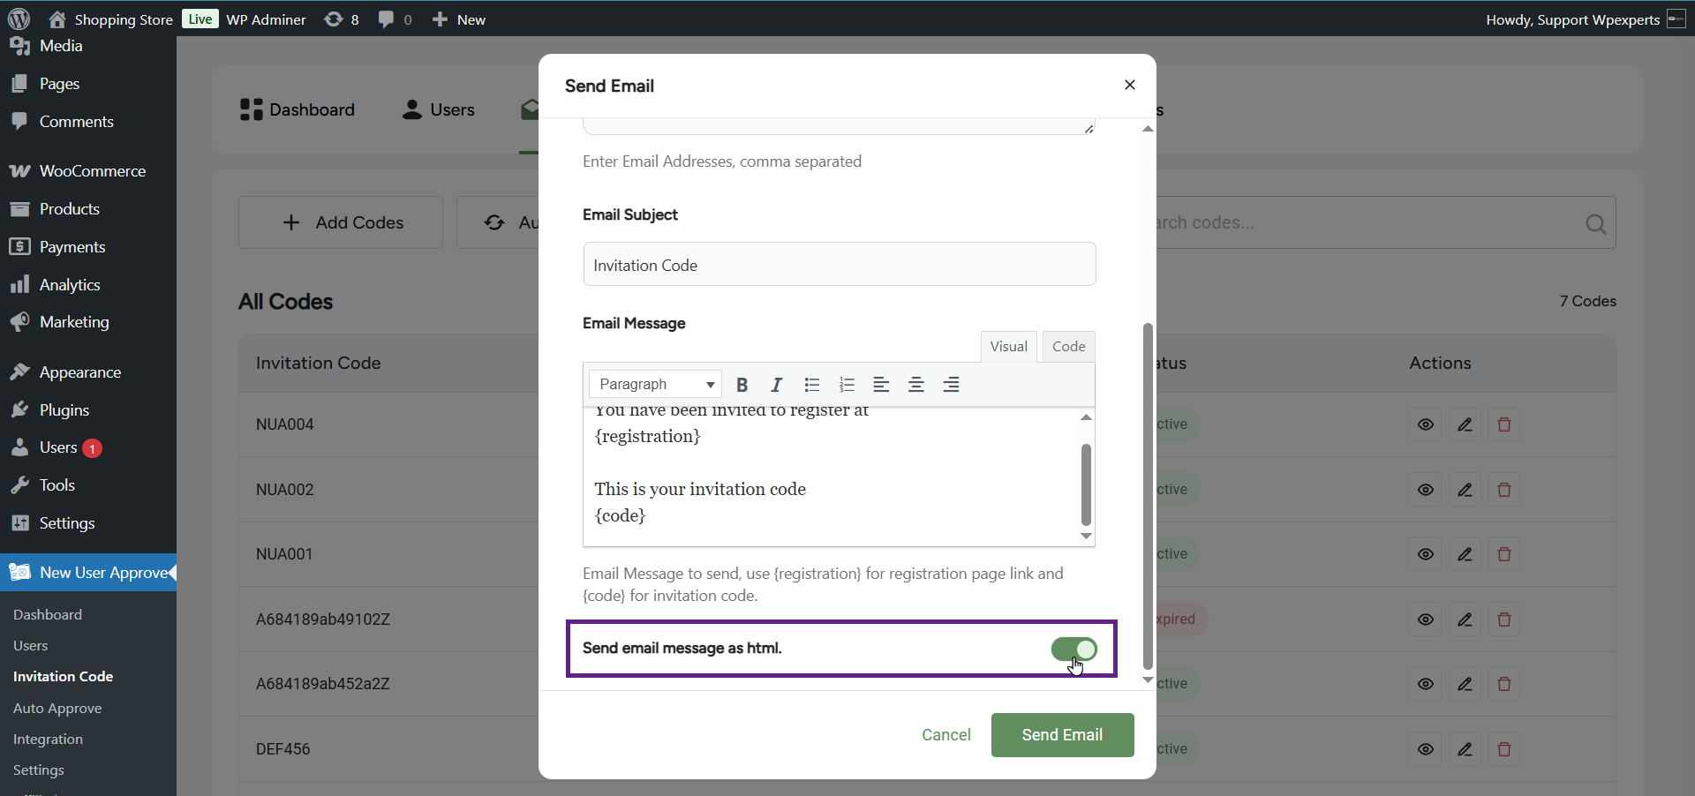Align email text to center
The image size is (1695, 796).
pyautogui.click(x=916, y=385)
